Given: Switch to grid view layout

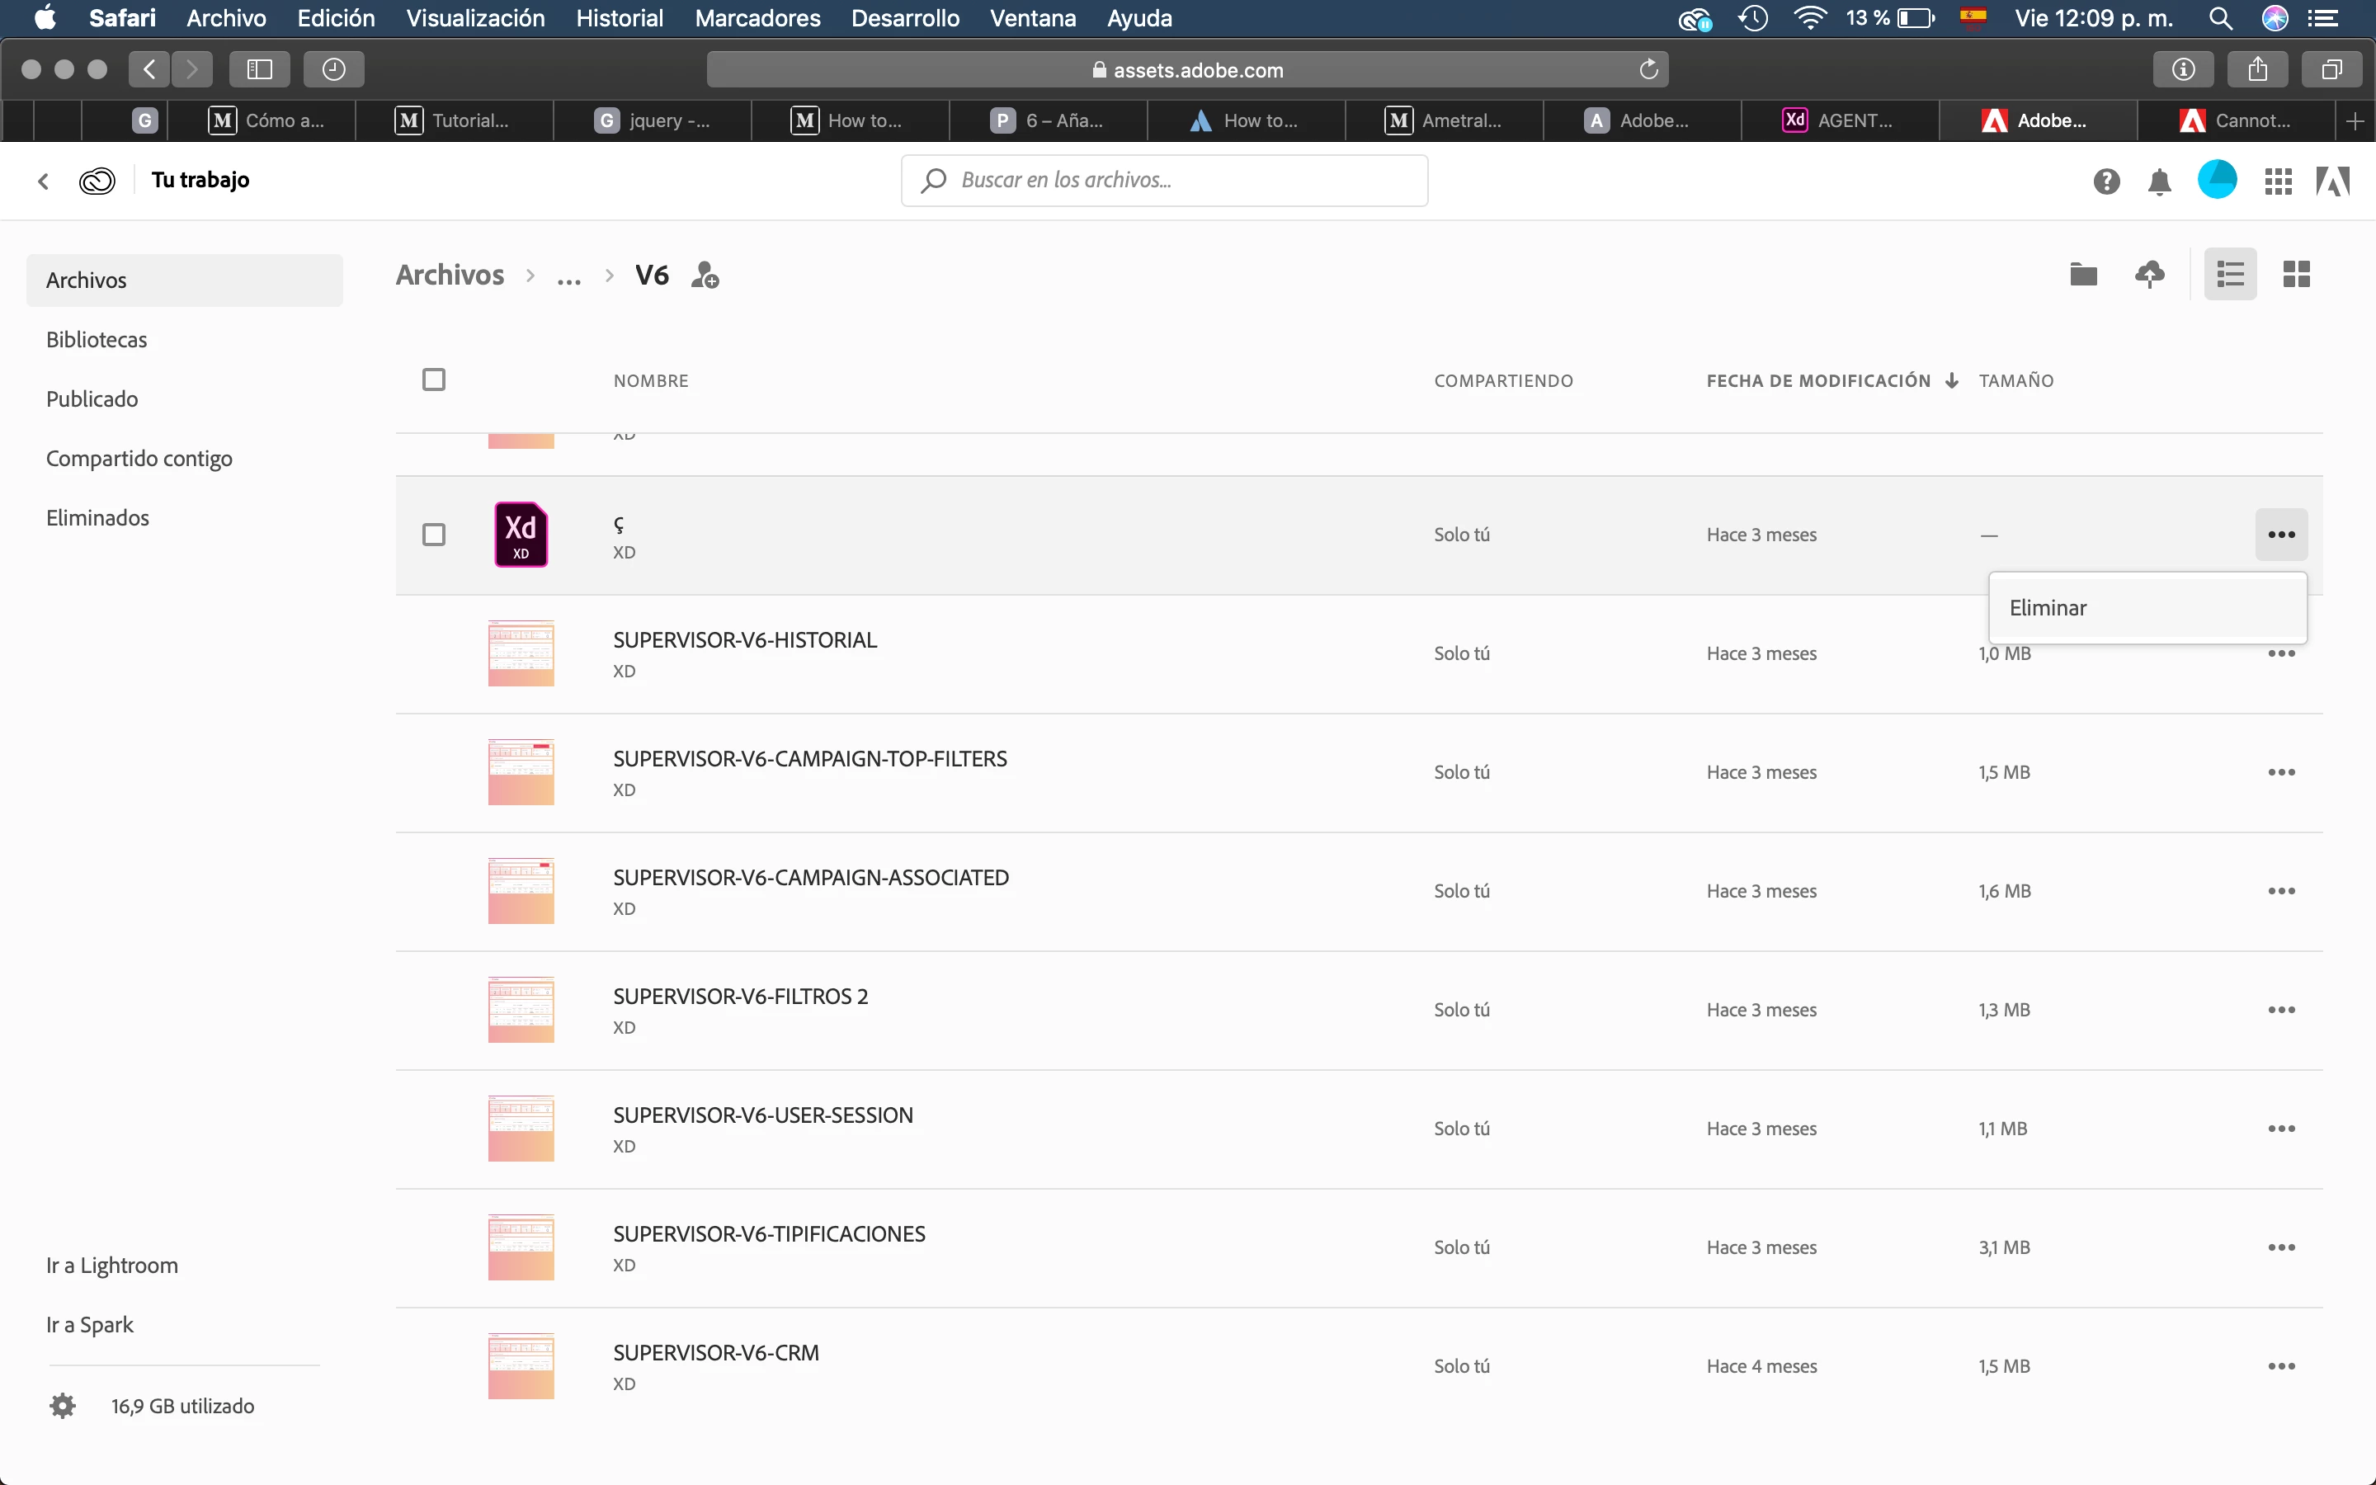Looking at the screenshot, I should coord(2295,274).
